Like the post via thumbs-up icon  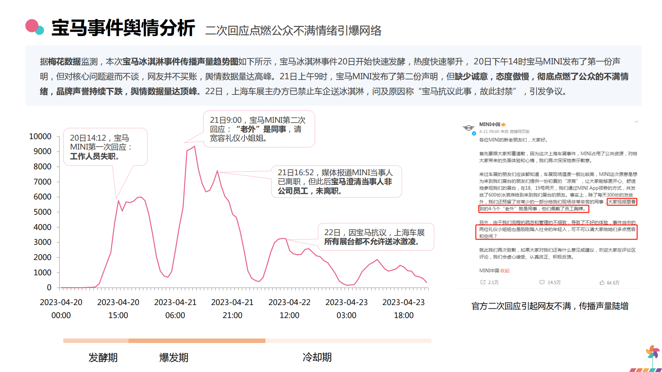602,282
